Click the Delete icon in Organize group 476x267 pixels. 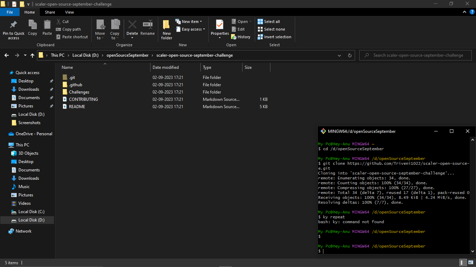click(132, 28)
